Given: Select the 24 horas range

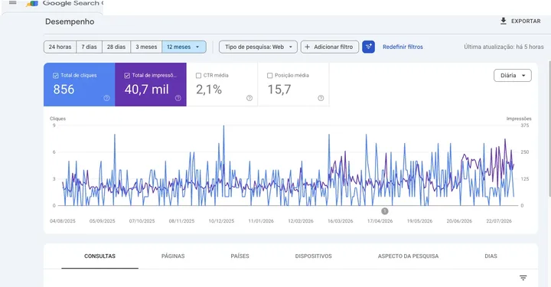Looking at the screenshot, I should [60, 47].
